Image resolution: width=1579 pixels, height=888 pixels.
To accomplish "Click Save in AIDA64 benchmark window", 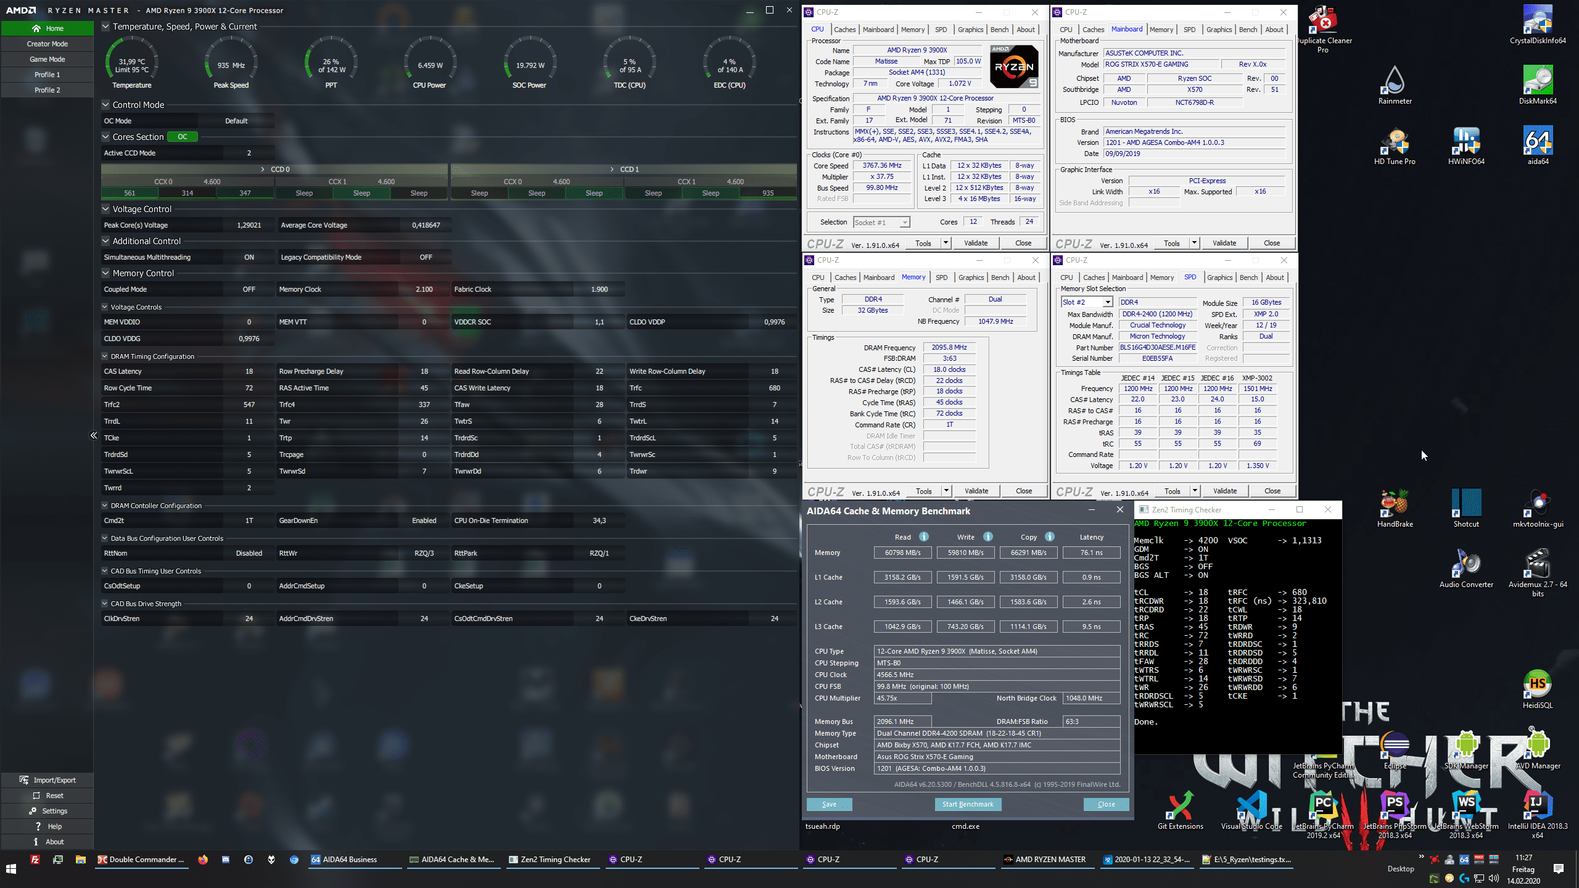I will [829, 804].
